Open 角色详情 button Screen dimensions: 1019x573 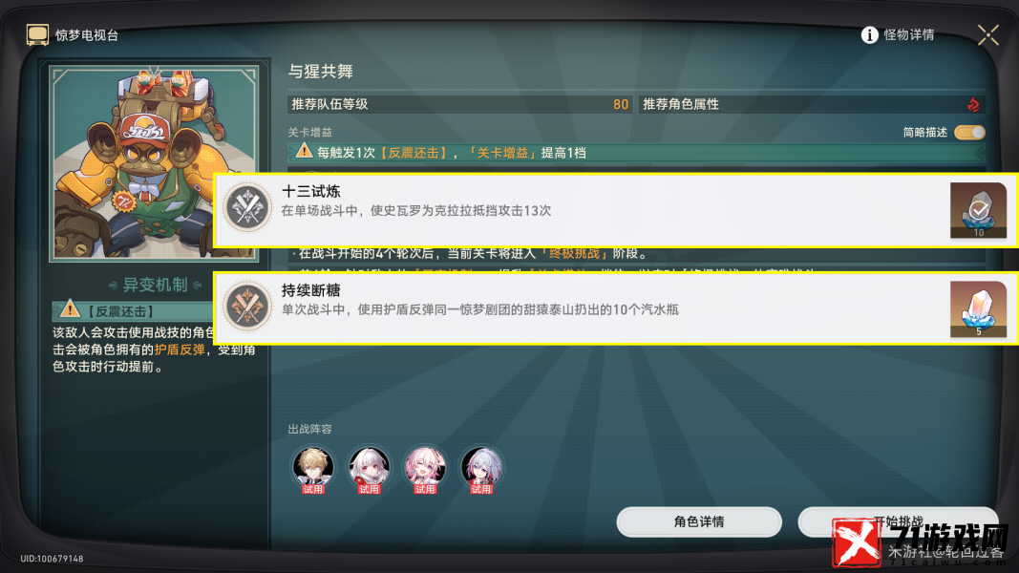point(699,521)
